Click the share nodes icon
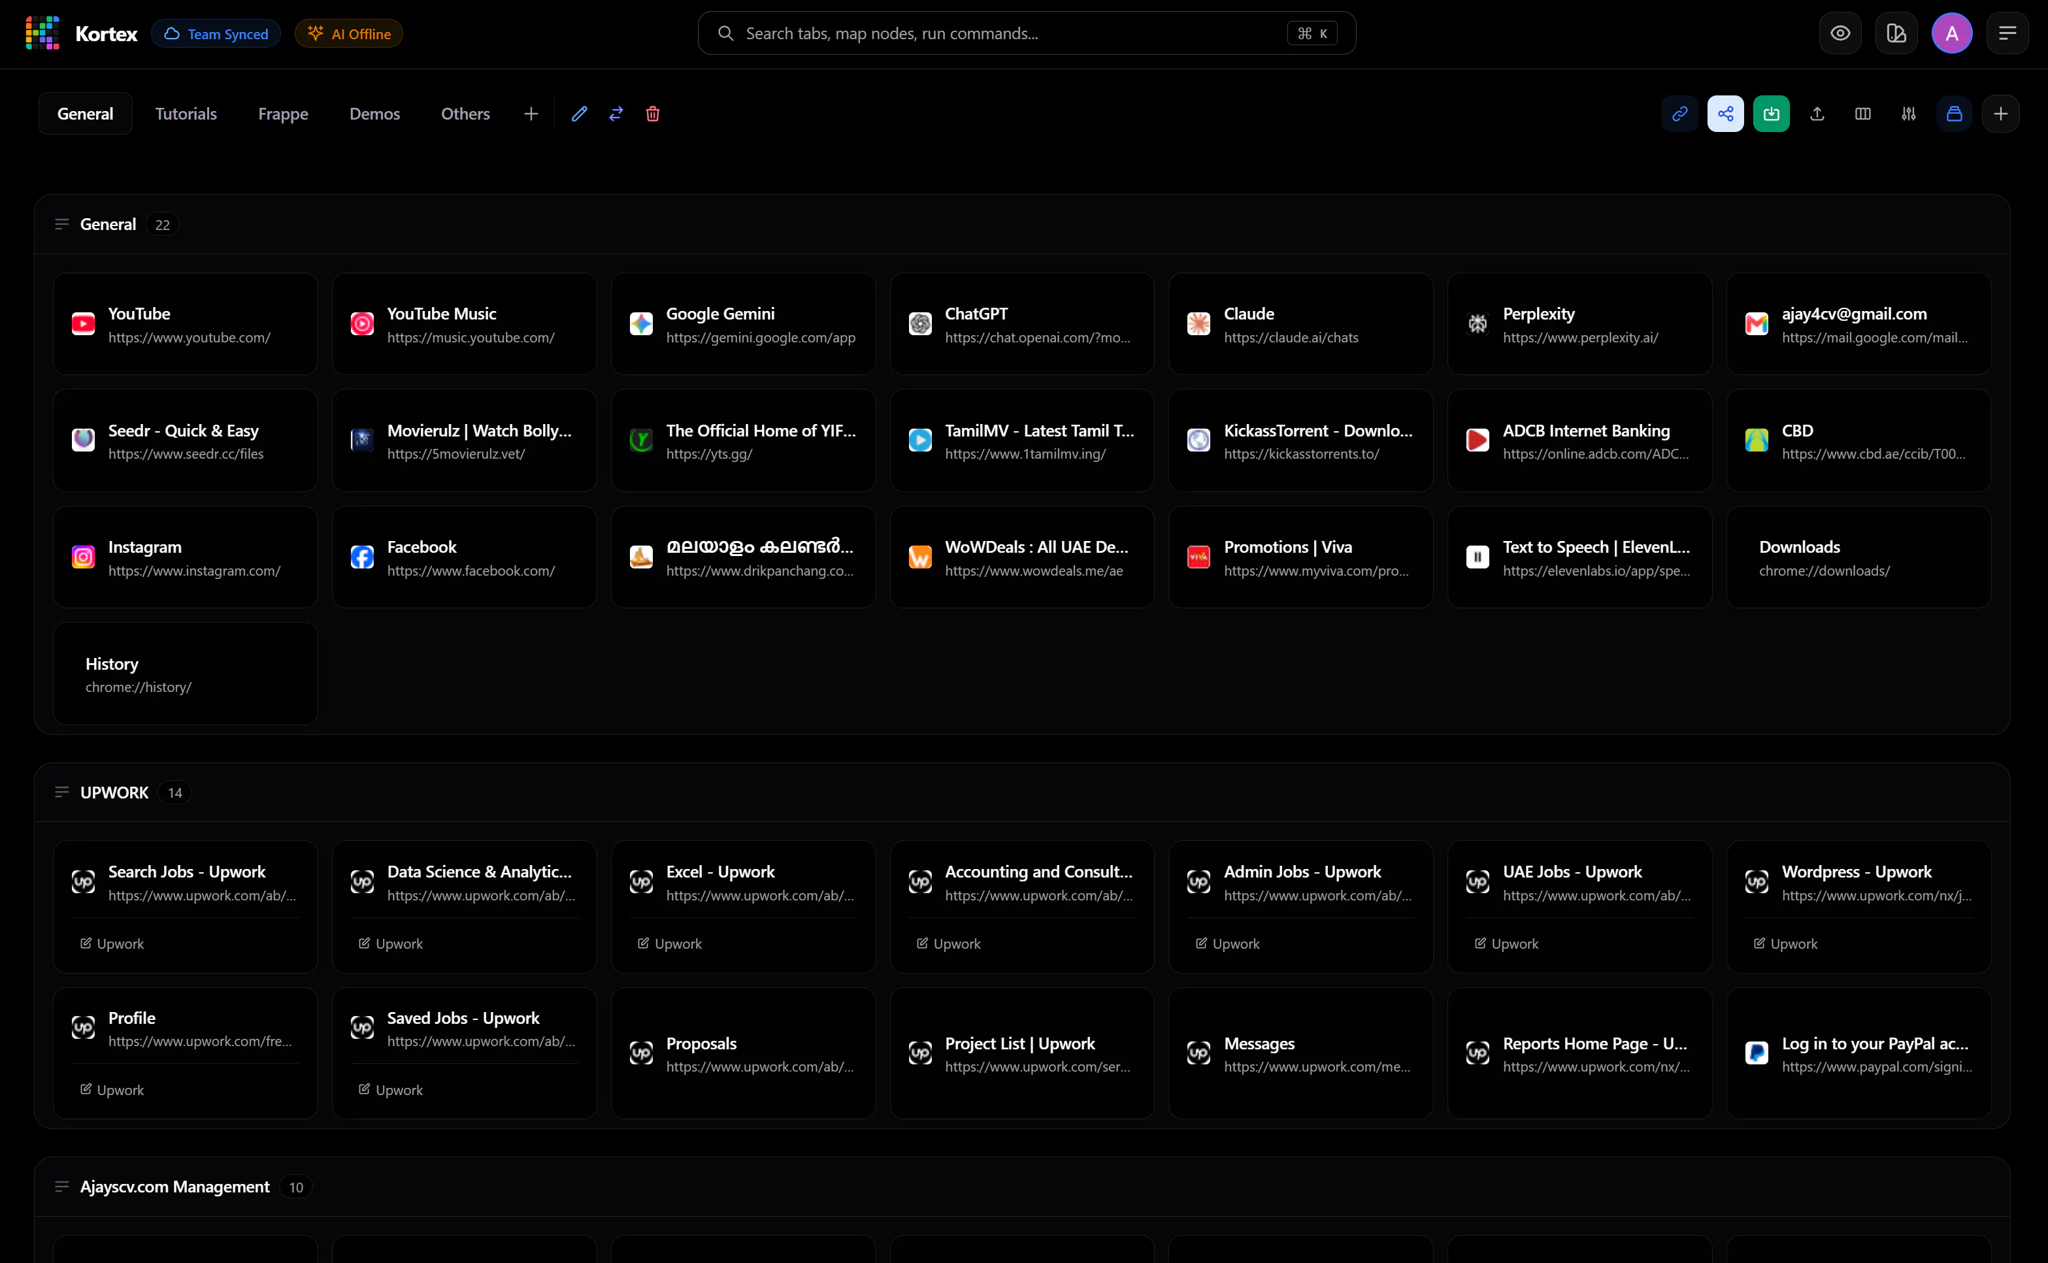Screen dimensions: 2048x1263 pos(1726,114)
